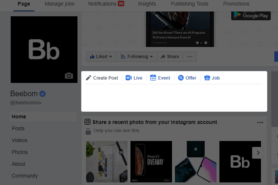Click the arrow icon on the Share button
This screenshot has width=278, height=185.
point(163,57)
